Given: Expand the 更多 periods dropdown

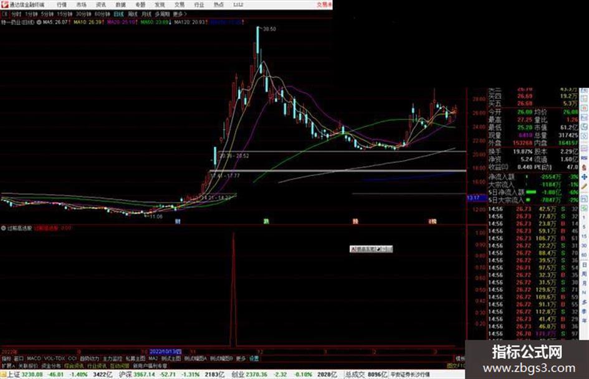Looking at the screenshot, I should pos(180,14).
